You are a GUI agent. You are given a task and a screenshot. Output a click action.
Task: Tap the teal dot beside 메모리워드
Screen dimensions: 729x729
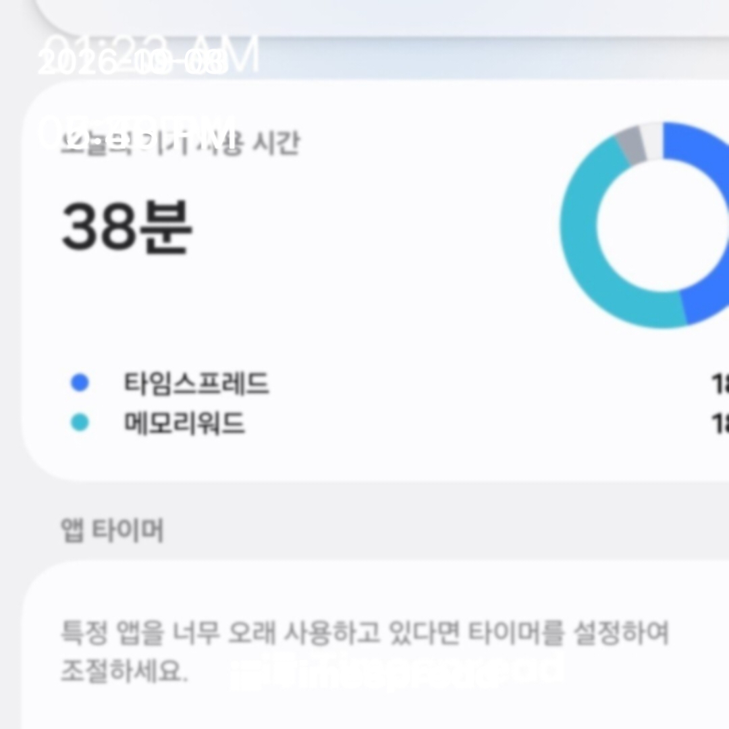point(80,422)
